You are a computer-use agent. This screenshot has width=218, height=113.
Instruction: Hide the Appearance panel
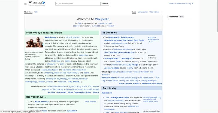pos(182,17)
